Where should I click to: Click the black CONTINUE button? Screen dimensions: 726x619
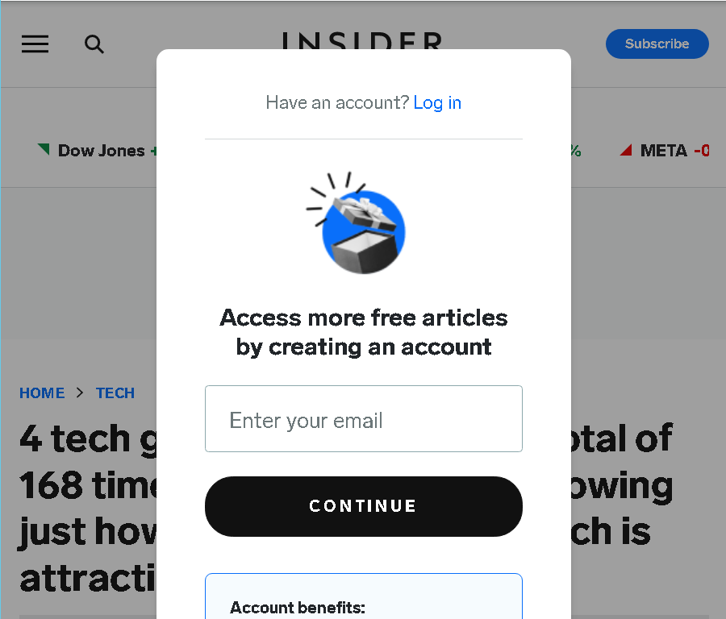pos(364,507)
